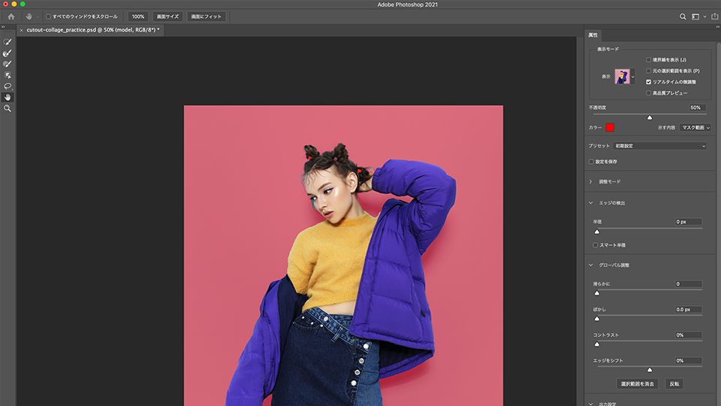Image resolution: width=721 pixels, height=406 pixels.
Task: Uncheck リアルタイムの微調整 checkbox
Action: point(648,82)
